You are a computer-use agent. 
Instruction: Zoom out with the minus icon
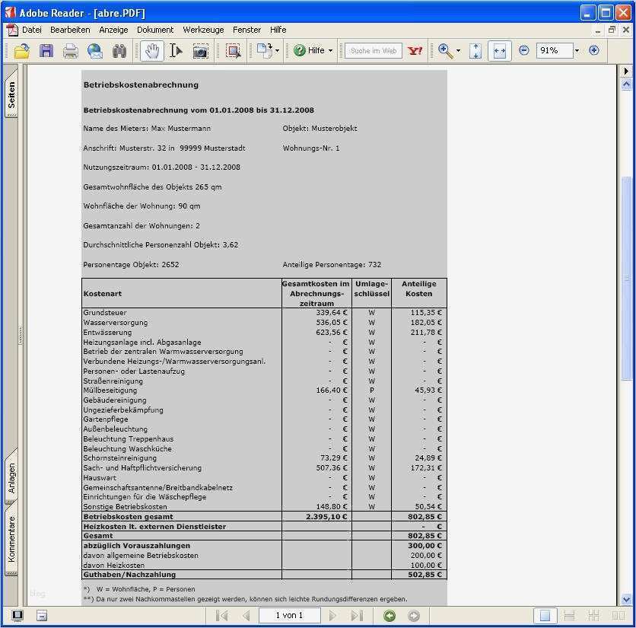(x=524, y=50)
